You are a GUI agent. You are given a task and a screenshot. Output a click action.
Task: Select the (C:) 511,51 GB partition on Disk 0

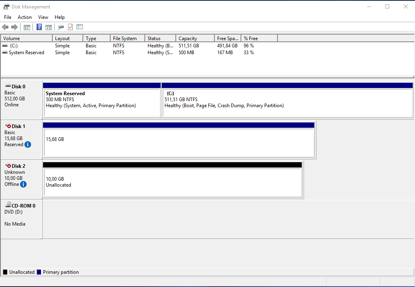(287, 103)
